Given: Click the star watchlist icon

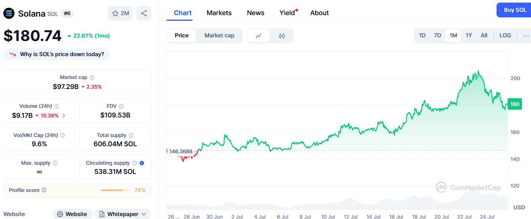Looking at the screenshot, I should [x=115, y=13].
